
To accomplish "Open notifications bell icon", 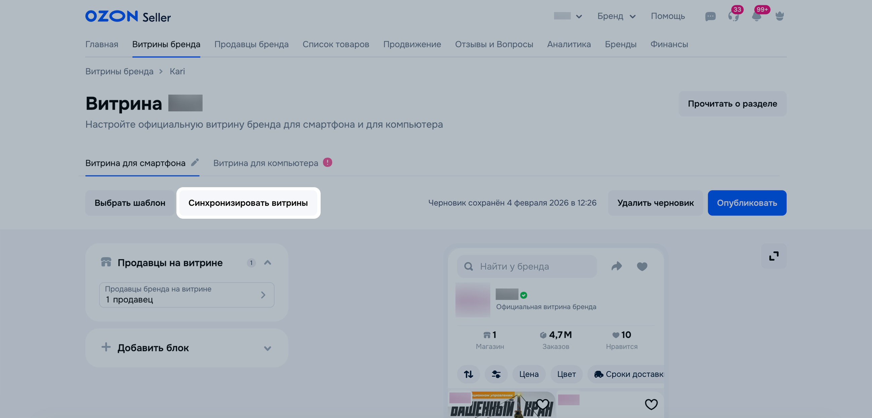I will point(756,16).
